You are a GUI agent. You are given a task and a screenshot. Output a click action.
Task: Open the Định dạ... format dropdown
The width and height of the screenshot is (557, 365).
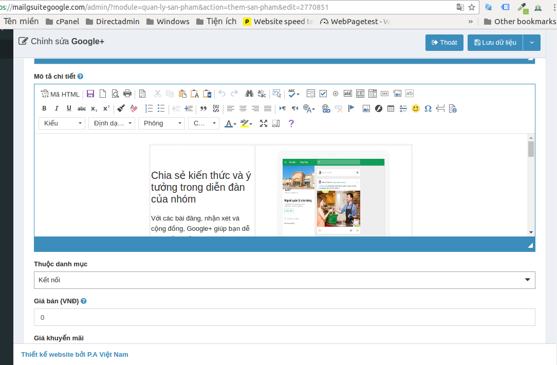coord(112,123)
